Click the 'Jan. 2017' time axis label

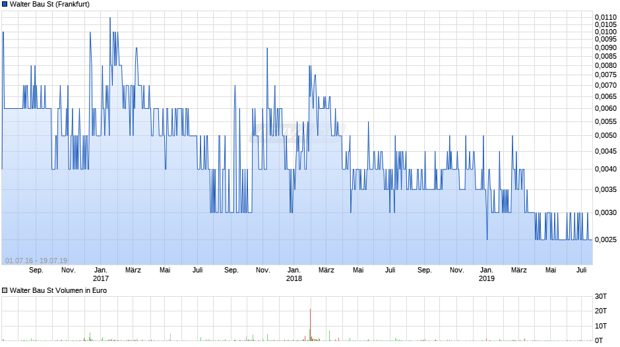coord(100,274)
